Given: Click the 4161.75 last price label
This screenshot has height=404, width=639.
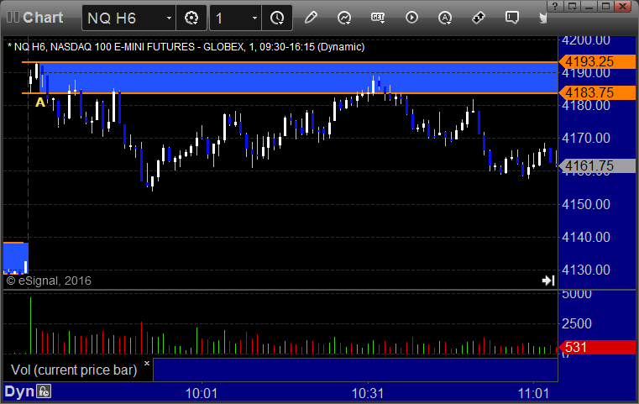Looking at the screenshot, I should pos(597,166).
